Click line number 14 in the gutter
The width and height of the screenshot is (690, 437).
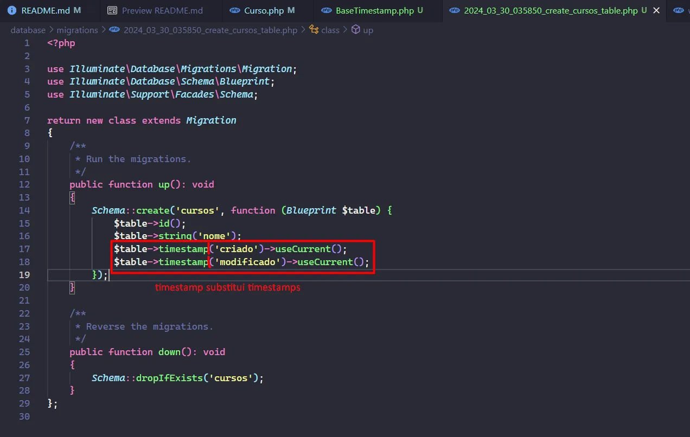(x=24, y=210)
